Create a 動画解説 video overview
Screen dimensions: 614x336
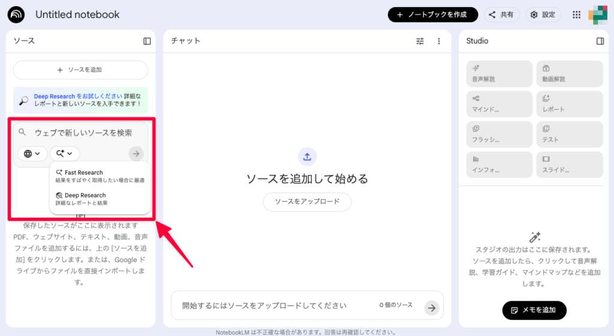[x=570, y=74]
